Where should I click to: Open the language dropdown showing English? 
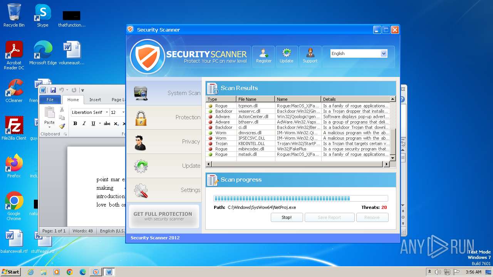[x=359, y=53]
